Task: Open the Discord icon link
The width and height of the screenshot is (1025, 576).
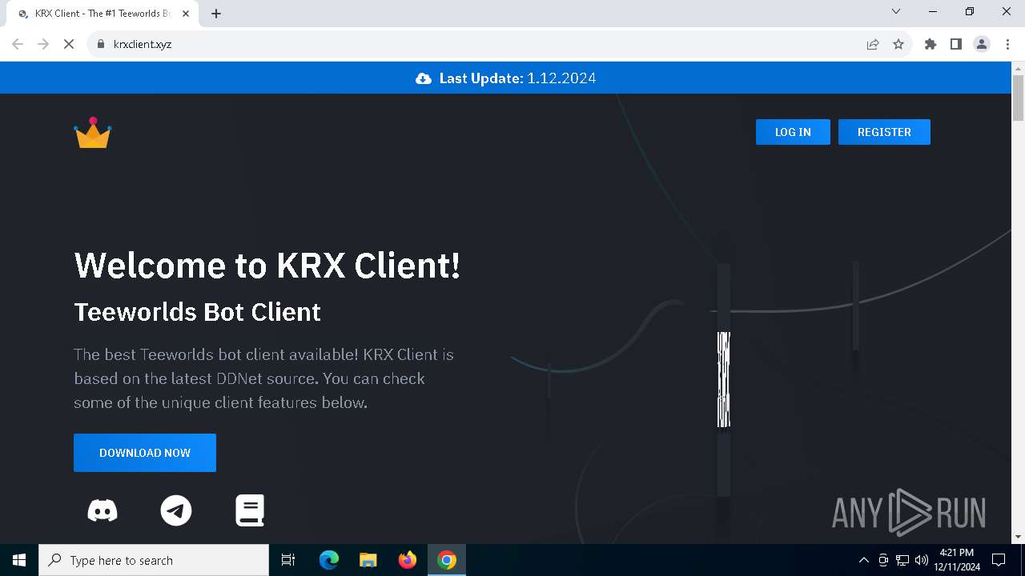Action: pyautogui.click(x=102, y=510)
